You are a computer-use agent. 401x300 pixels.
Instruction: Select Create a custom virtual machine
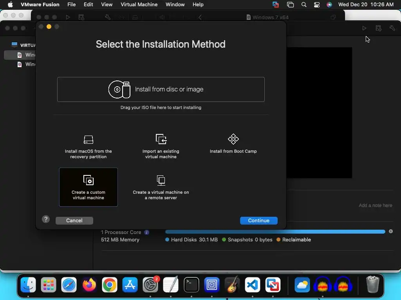coord(89,187)
